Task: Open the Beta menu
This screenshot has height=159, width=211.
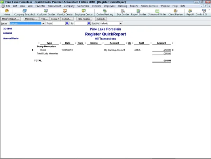Action: tap(183, 6)
